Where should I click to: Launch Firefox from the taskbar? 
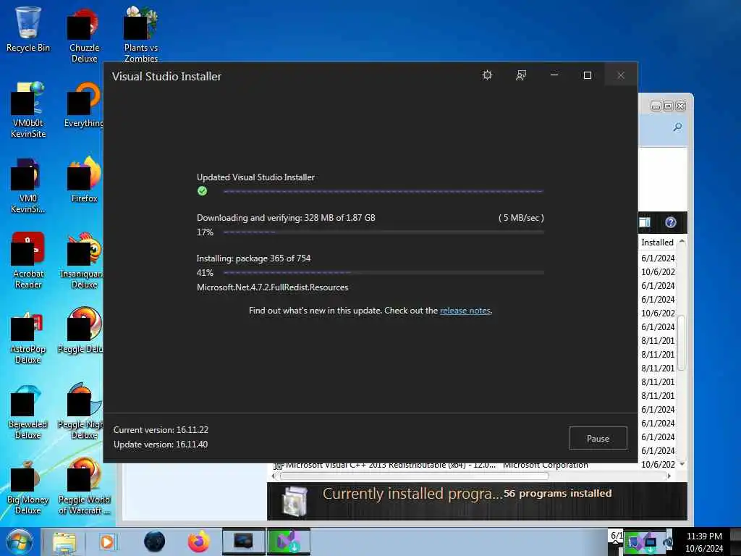[199, 542]
